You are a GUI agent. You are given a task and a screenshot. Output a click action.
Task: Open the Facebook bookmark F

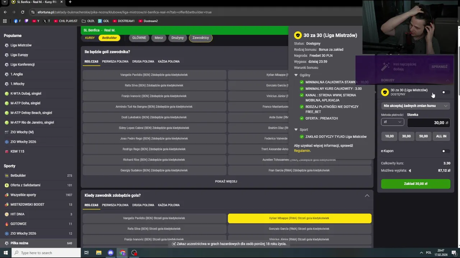click(17, 21)
